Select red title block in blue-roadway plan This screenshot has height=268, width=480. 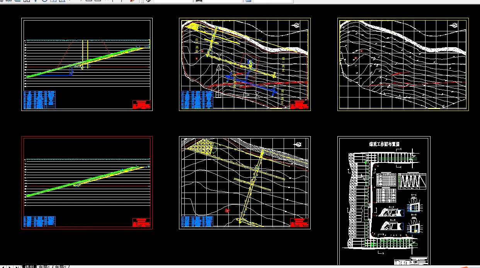point(299,104)
